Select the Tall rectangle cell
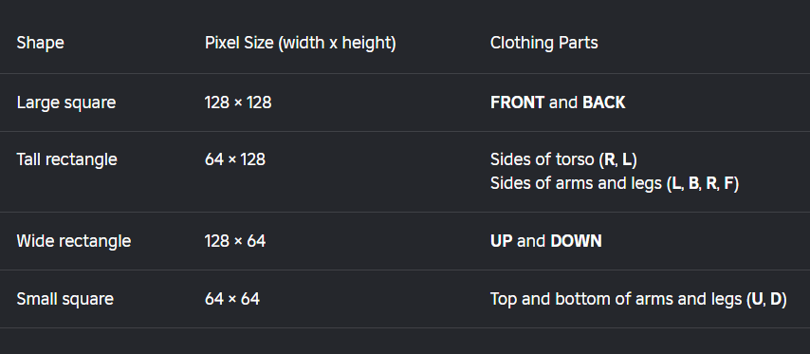Screen dimensions: 810x354 pos(66,159)
